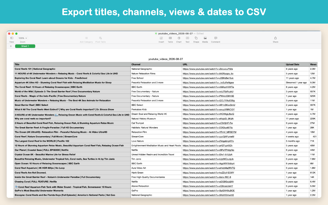
Task: Select the '937K' views cell
Action: (x=313, y=91)
